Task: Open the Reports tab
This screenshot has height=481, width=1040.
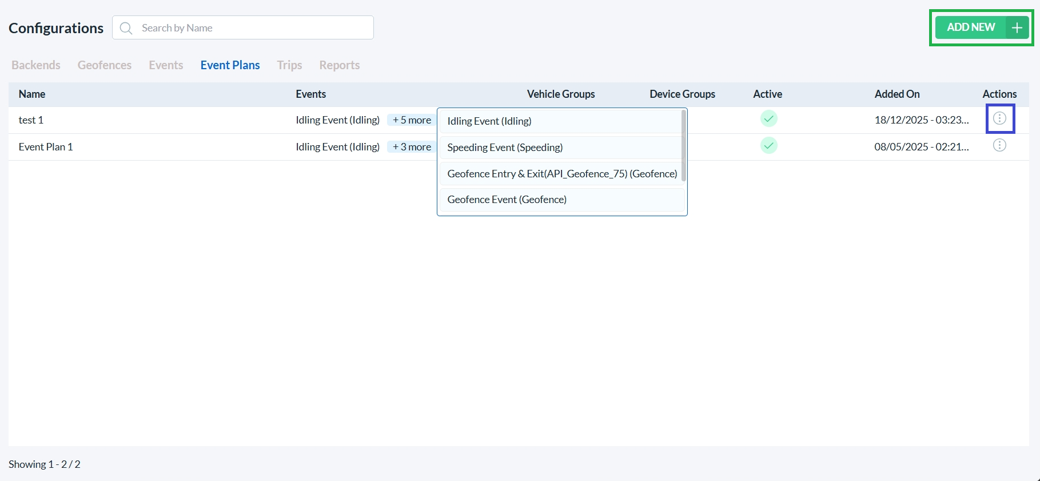Action: click(x=339, y=65)
